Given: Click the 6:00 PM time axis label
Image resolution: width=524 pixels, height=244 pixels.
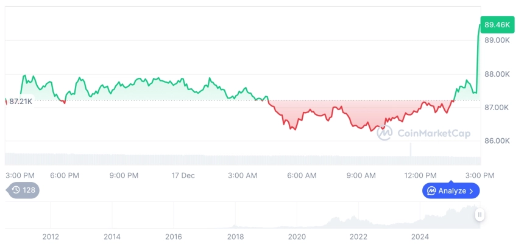Looking at the screenshot, I should (x=65, y=175).
